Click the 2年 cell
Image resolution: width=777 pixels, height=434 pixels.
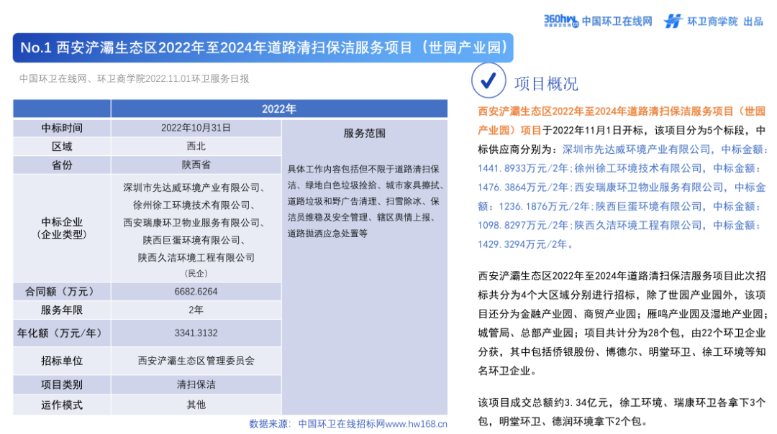click(x=196, y=310)
